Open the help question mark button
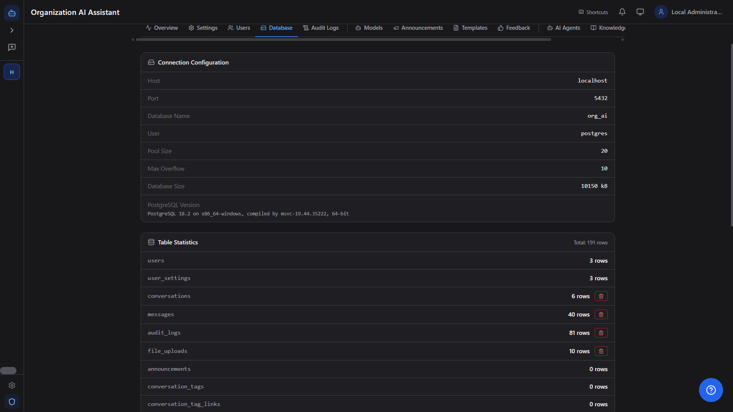733x412 pixels. 710,390
